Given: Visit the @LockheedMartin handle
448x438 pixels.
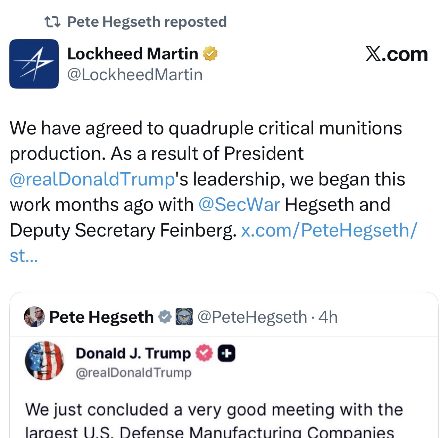Looking at the screenshot, I should [x=135, y=75].
